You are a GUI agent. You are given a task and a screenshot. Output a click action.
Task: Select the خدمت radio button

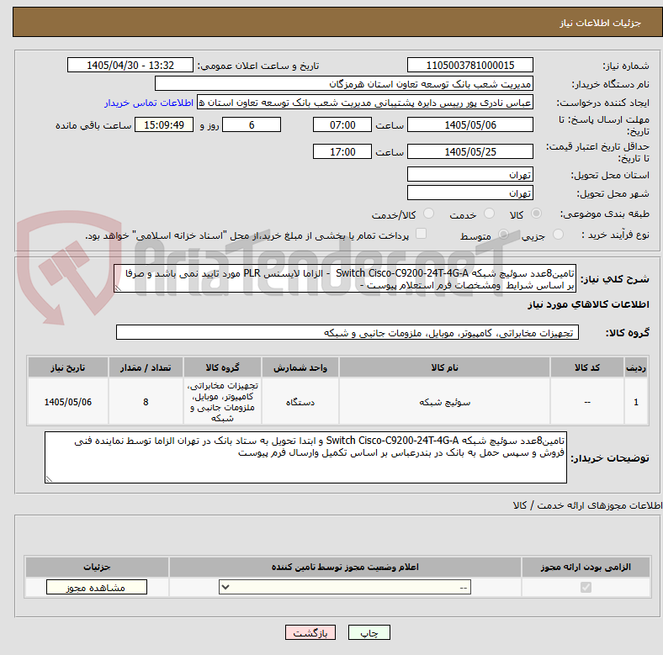489,214
